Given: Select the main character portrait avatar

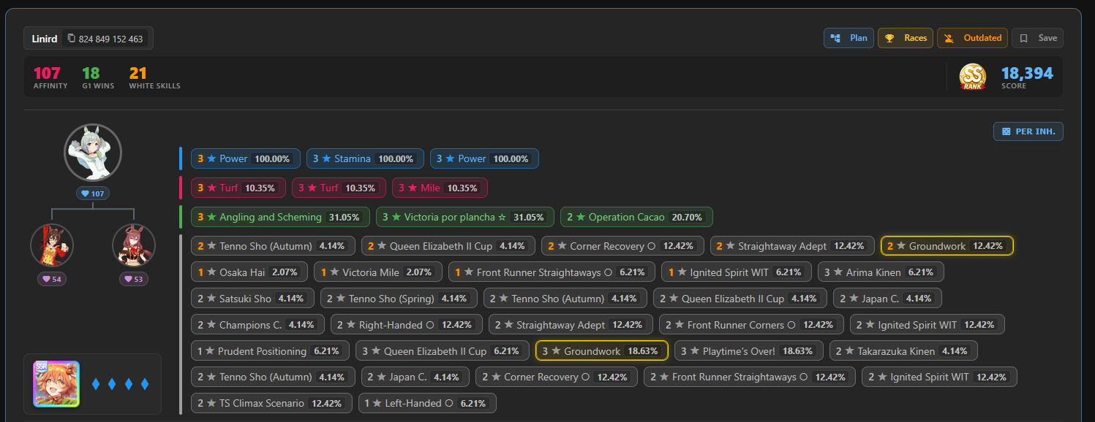Looking at the screenshot, I should (93, 153).
